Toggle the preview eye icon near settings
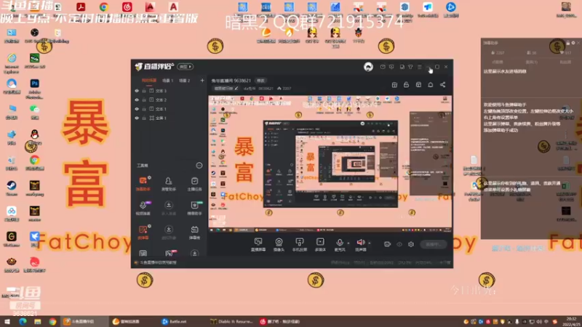 [399, 244]
